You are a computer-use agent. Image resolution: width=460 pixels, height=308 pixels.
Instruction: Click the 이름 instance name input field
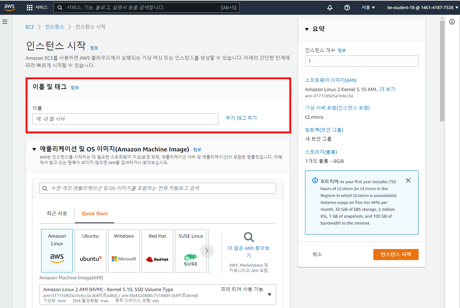126,119
